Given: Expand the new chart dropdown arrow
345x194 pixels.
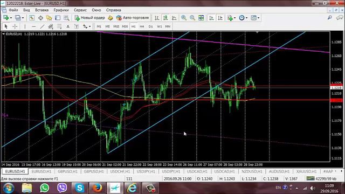Looking at the screenshot, I should click(11, 18).
